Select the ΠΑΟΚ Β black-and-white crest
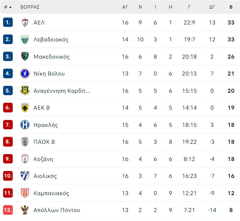 pos(25,142)
